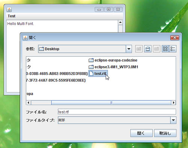Click the test.rtf document icon

tap(91, 74)
